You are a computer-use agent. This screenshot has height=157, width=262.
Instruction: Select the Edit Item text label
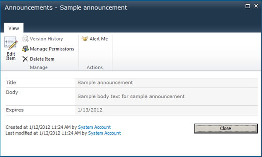tap(11, 56)
